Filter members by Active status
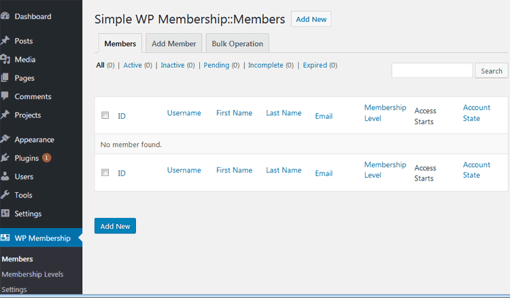 [x=133, y=65]
